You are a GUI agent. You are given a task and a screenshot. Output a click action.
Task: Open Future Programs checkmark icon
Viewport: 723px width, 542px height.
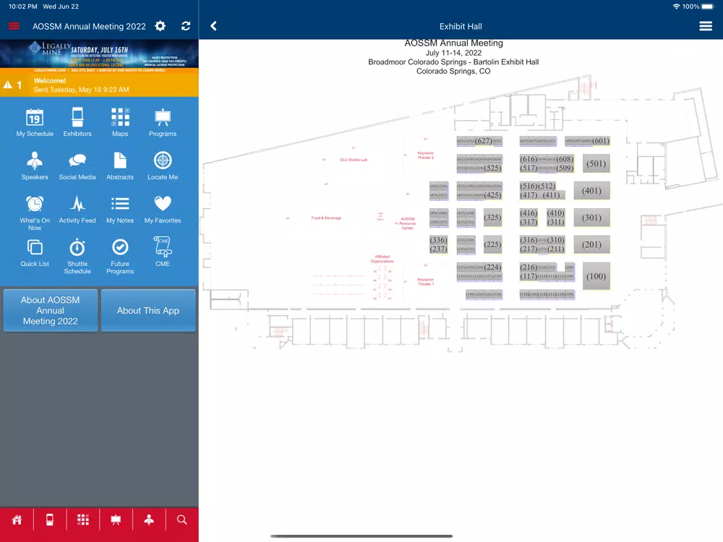pos(120,247)
